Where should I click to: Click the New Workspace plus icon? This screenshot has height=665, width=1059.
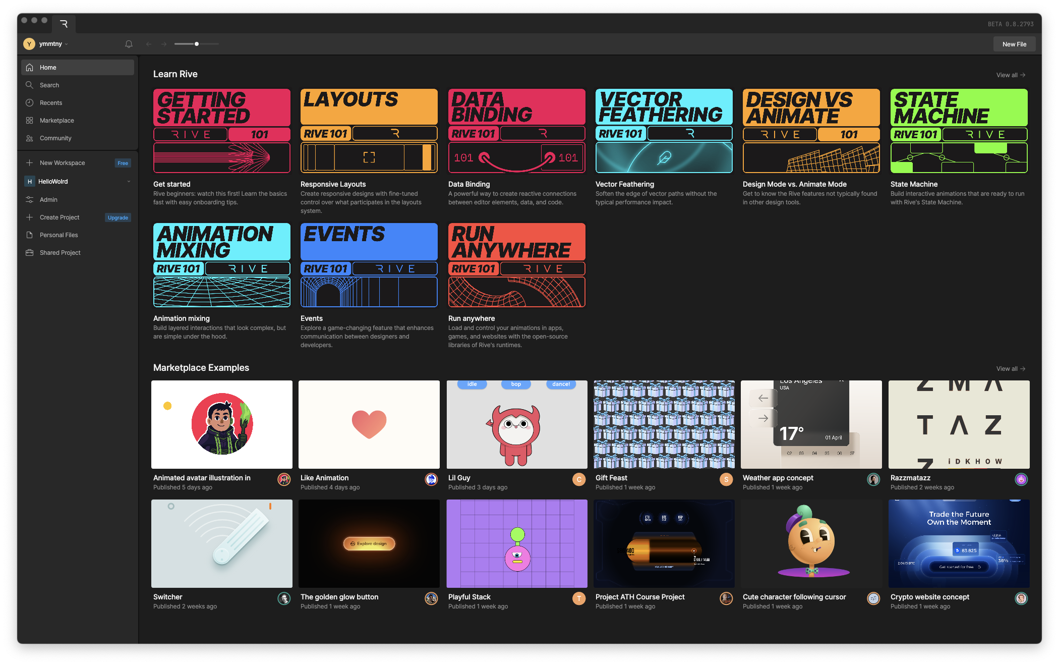(30, 162)
